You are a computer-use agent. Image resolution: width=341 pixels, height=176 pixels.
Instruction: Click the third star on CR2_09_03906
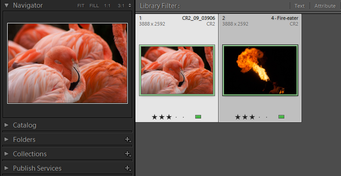pos(169,117)
